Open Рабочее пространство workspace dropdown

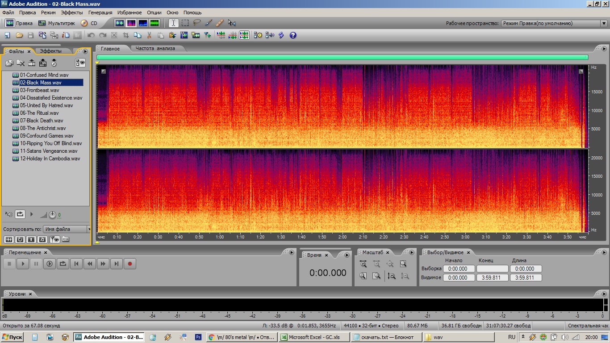coord(554,23)
